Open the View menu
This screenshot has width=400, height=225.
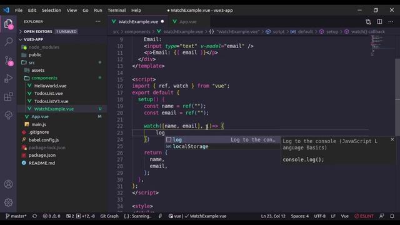coord(72,10)
